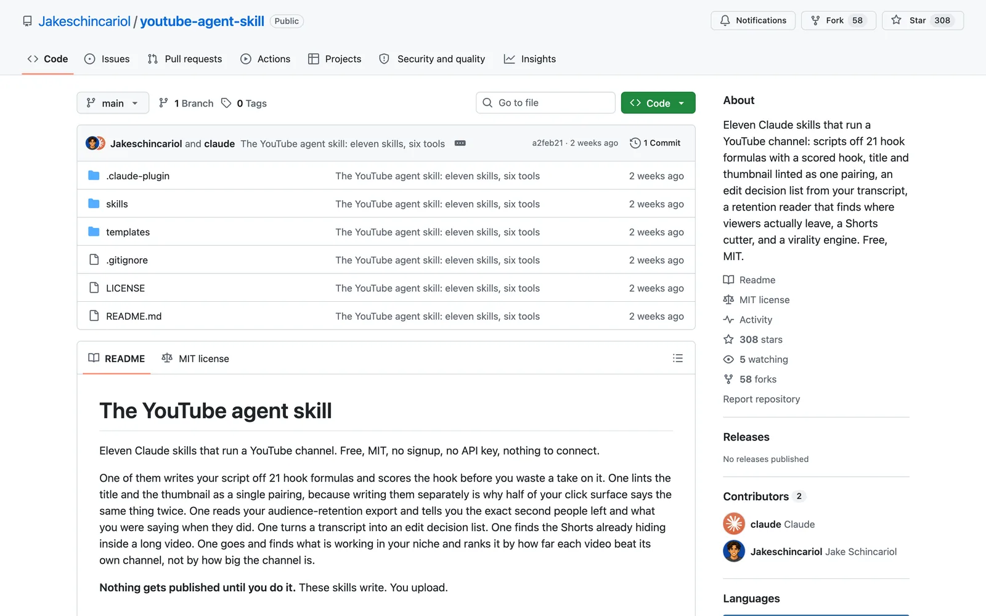Switch to the Issues tab
The width and height of the screenshot is (986, 616).
coord(107,59)
